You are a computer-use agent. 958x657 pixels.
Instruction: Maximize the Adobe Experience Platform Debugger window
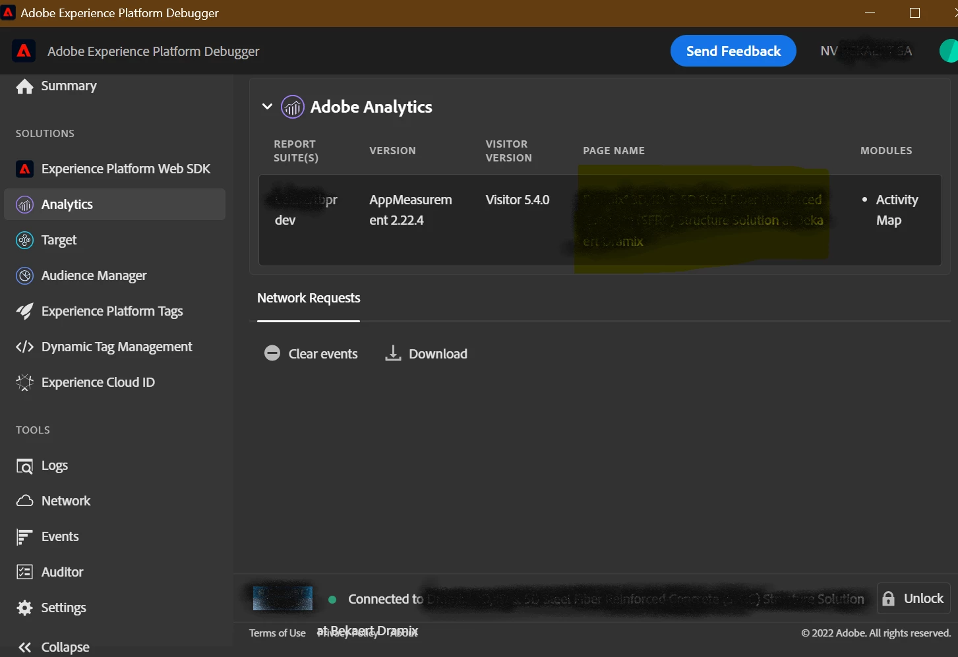click(914, 13)
